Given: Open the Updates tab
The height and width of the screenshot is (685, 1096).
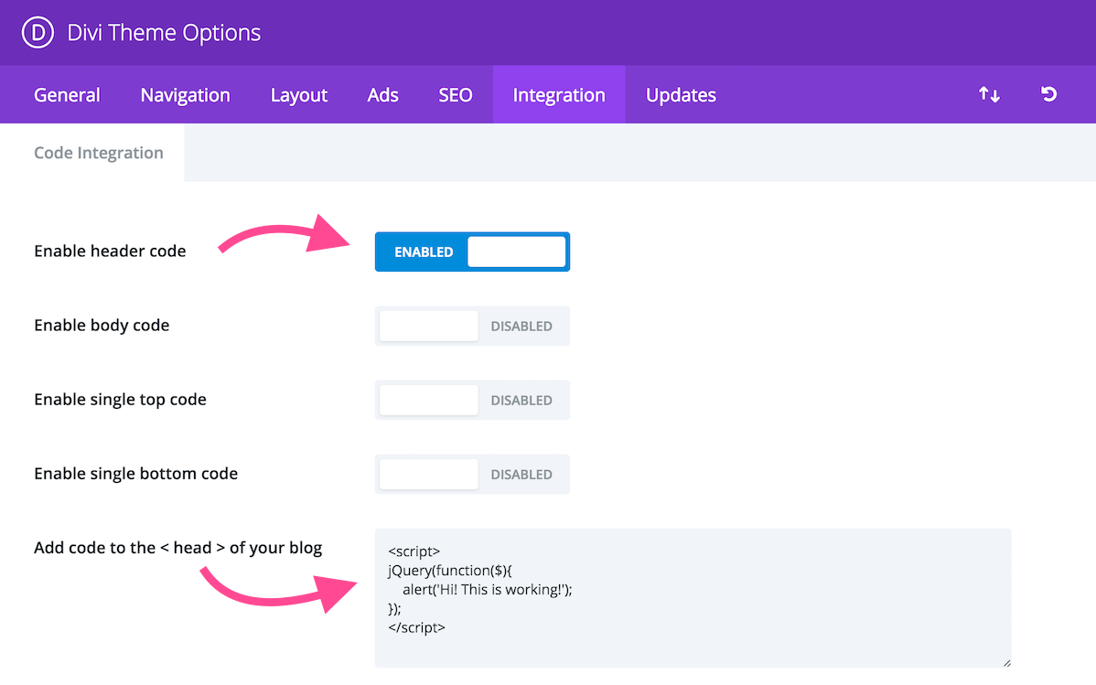Looking at the screenshot, I should (681, 94).
